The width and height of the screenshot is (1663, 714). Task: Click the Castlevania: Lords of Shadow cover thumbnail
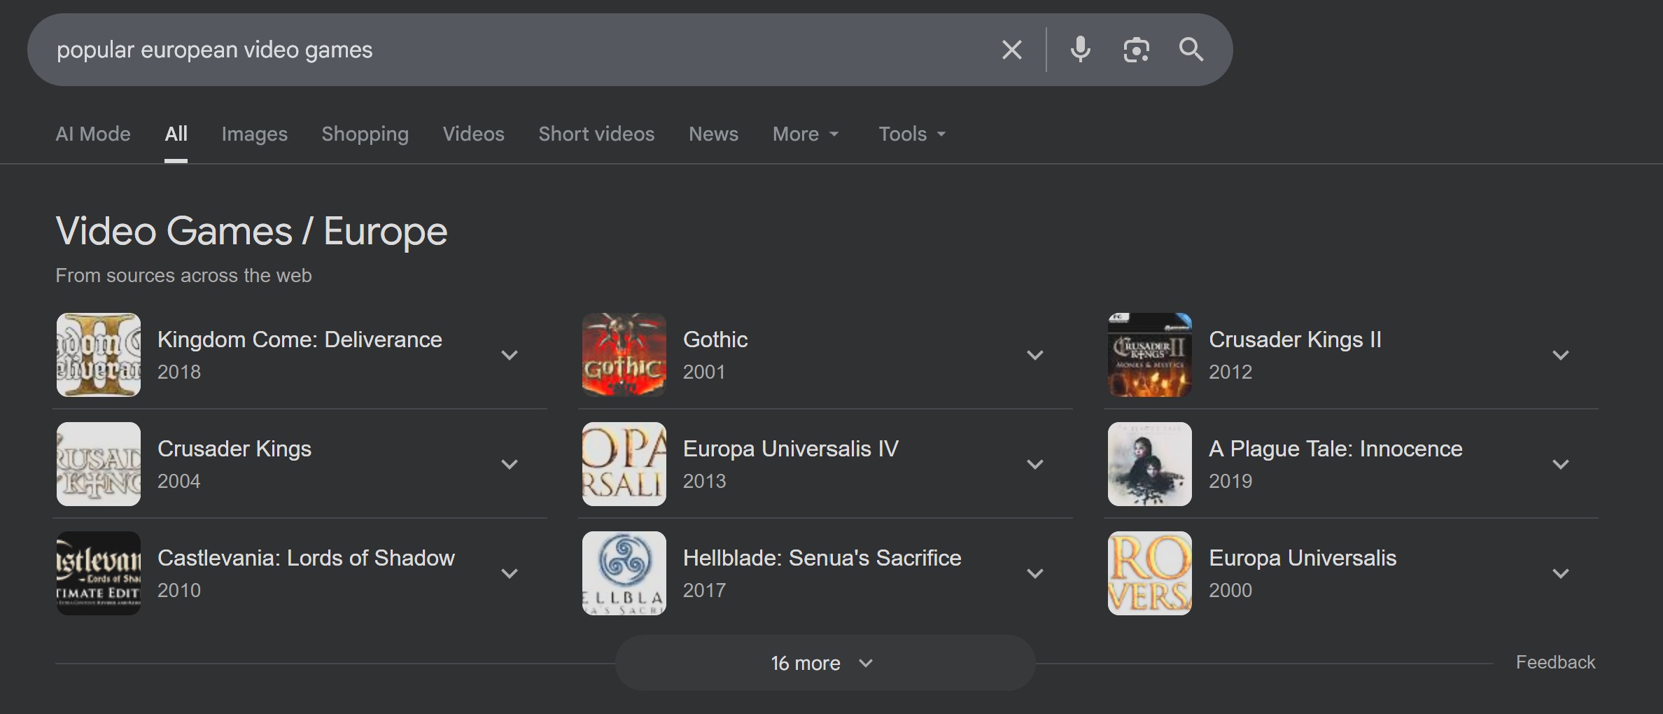pyautogui.click(x=99, y=573)
